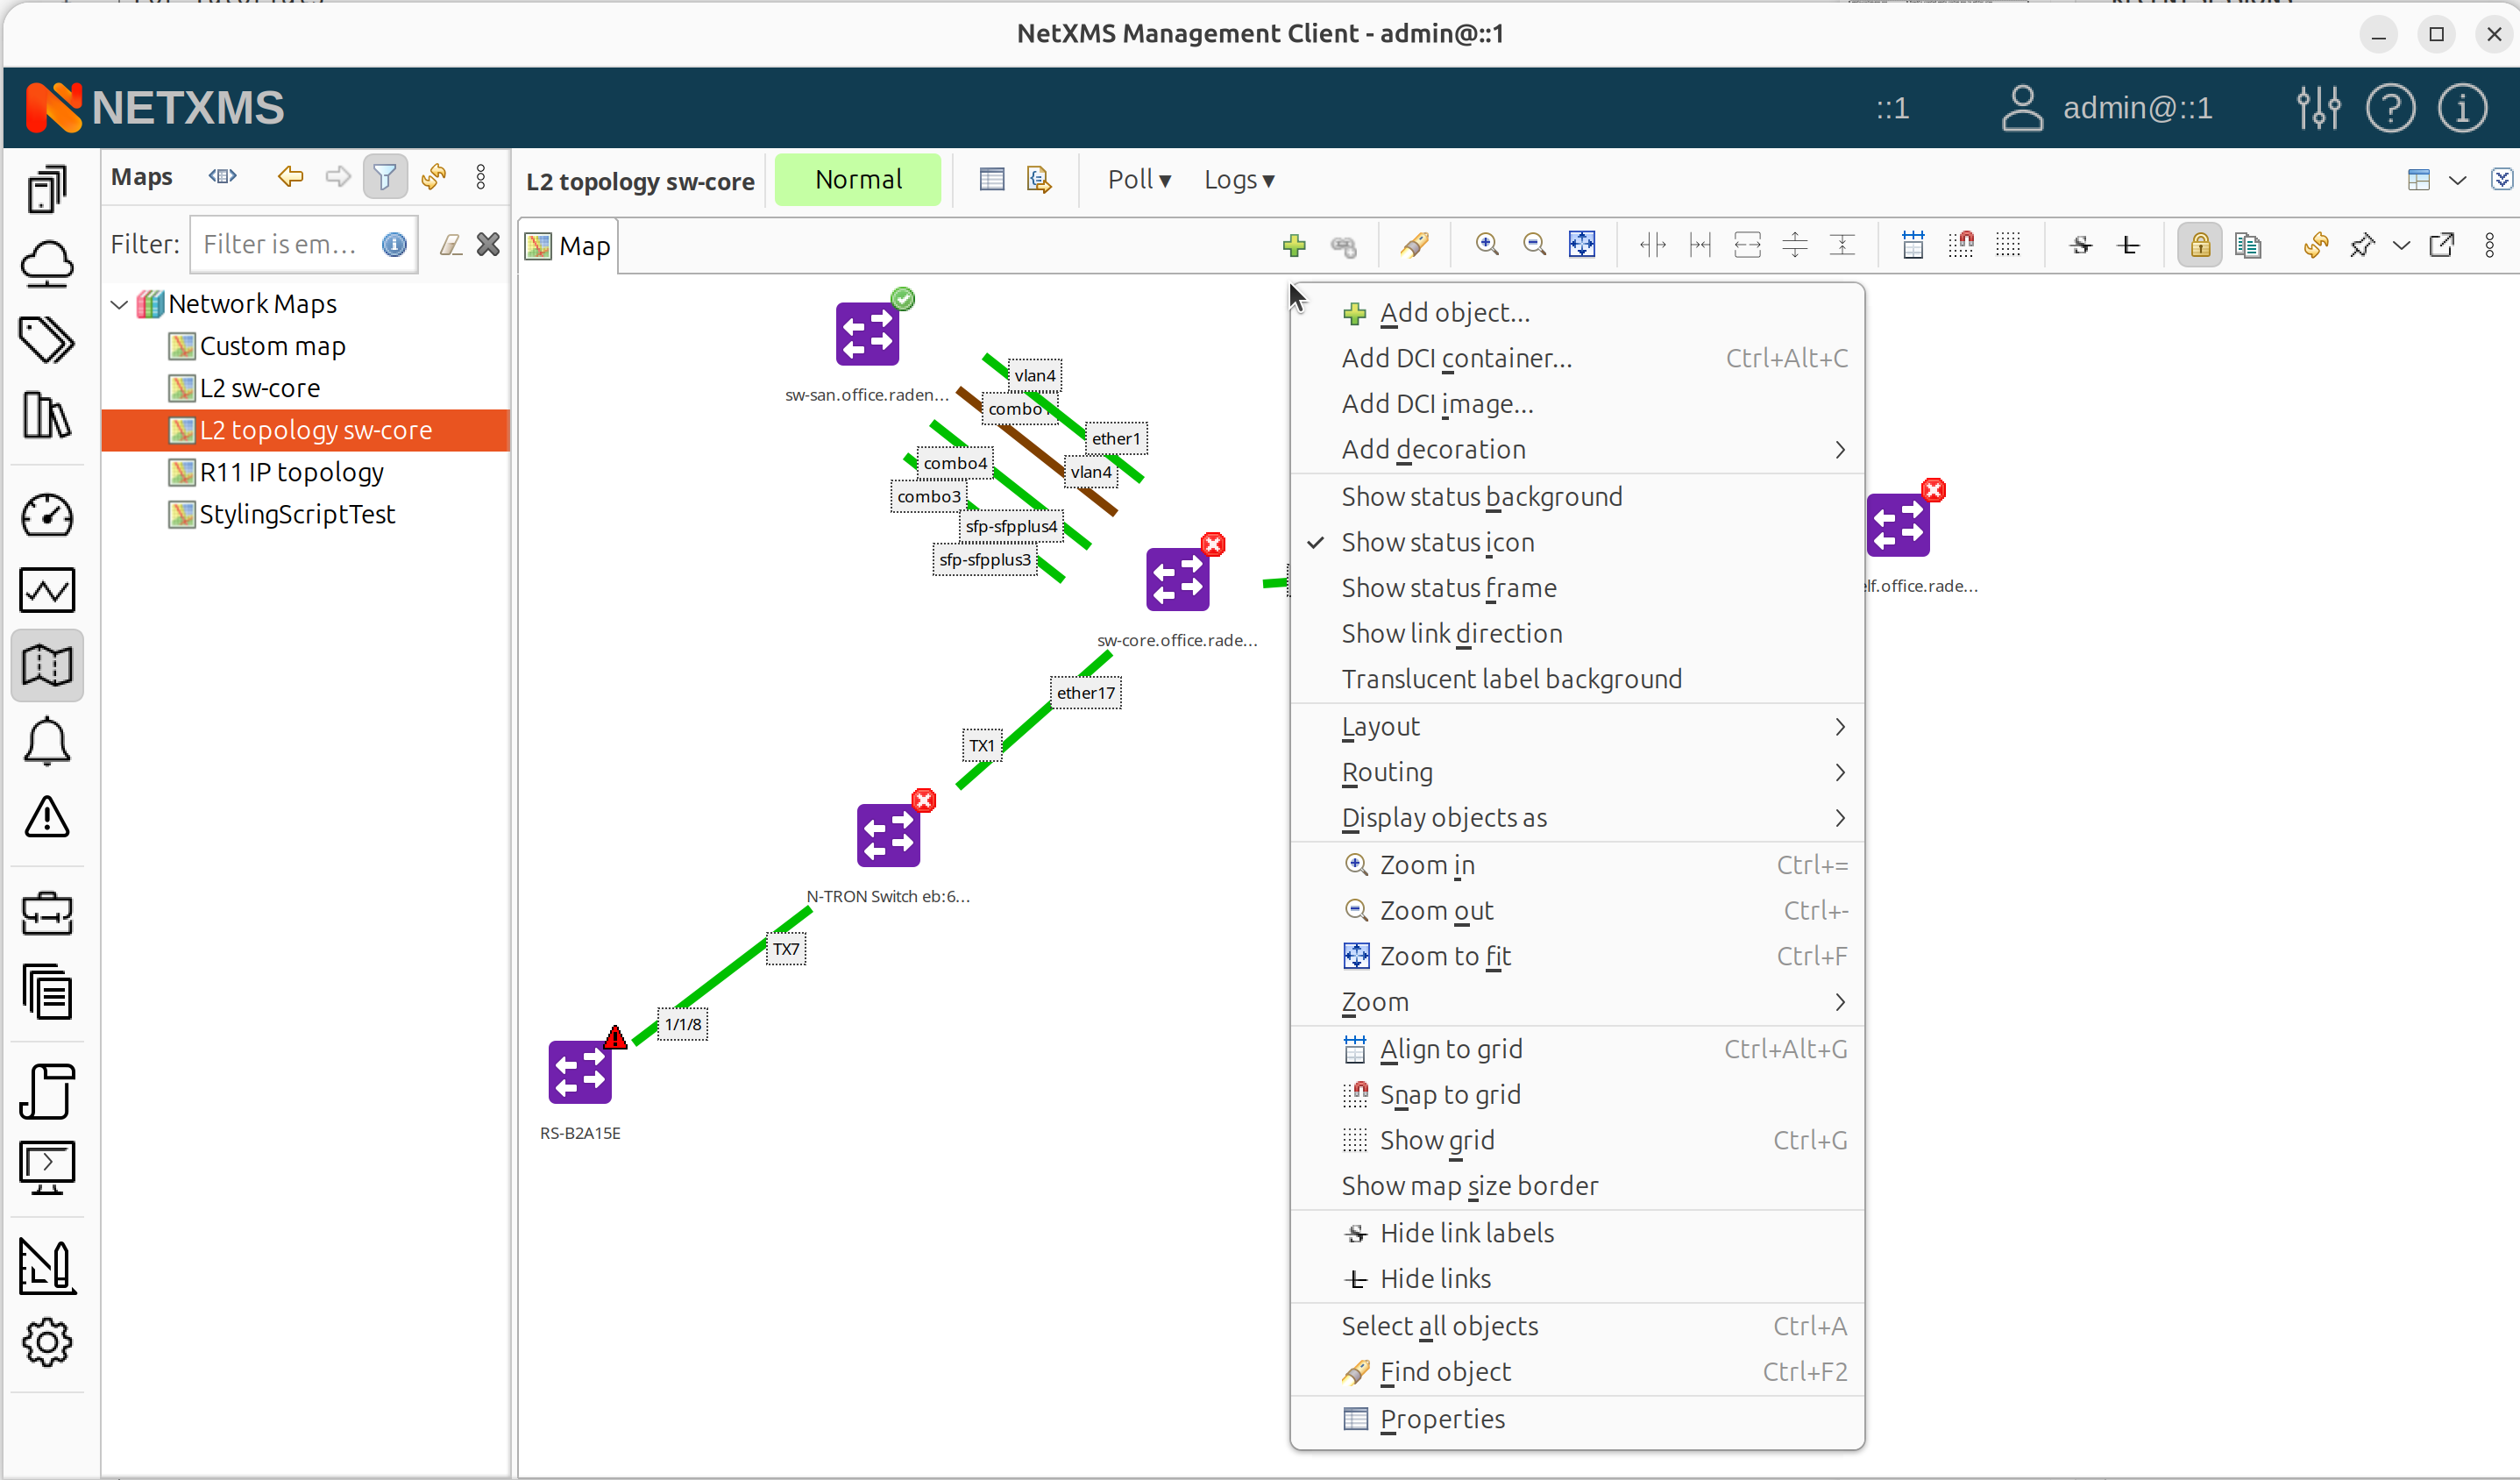Viewport: 2520px width, 1480px height.
Task: Click the Normal status indicator
Action: [x=857, y=180]
